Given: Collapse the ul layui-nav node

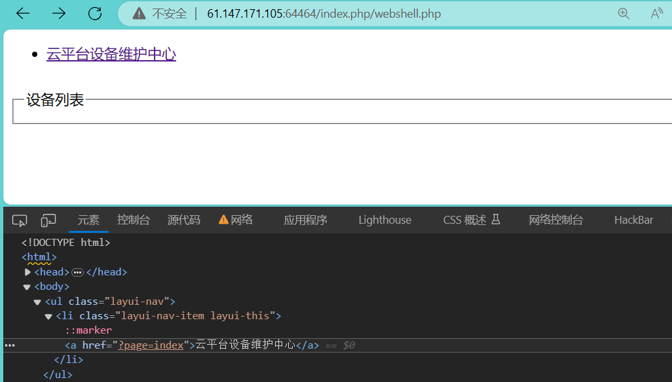Looking at the screenshot, I should [x=37, y=301].
